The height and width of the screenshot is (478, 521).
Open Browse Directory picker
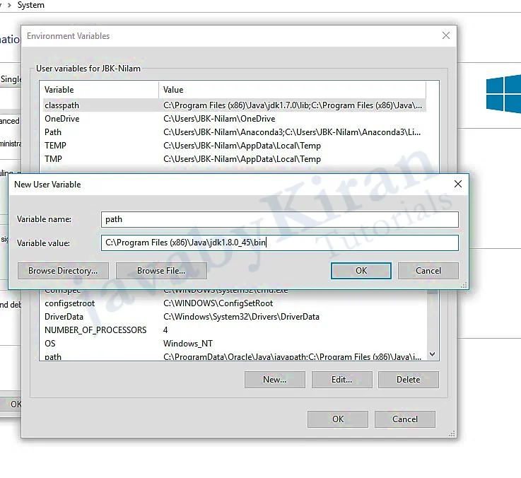(x=63, y=271)
